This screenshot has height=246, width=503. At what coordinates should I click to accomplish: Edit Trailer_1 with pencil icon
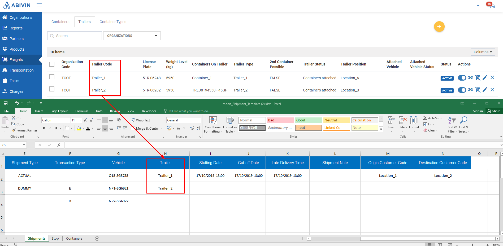point(485,77)
